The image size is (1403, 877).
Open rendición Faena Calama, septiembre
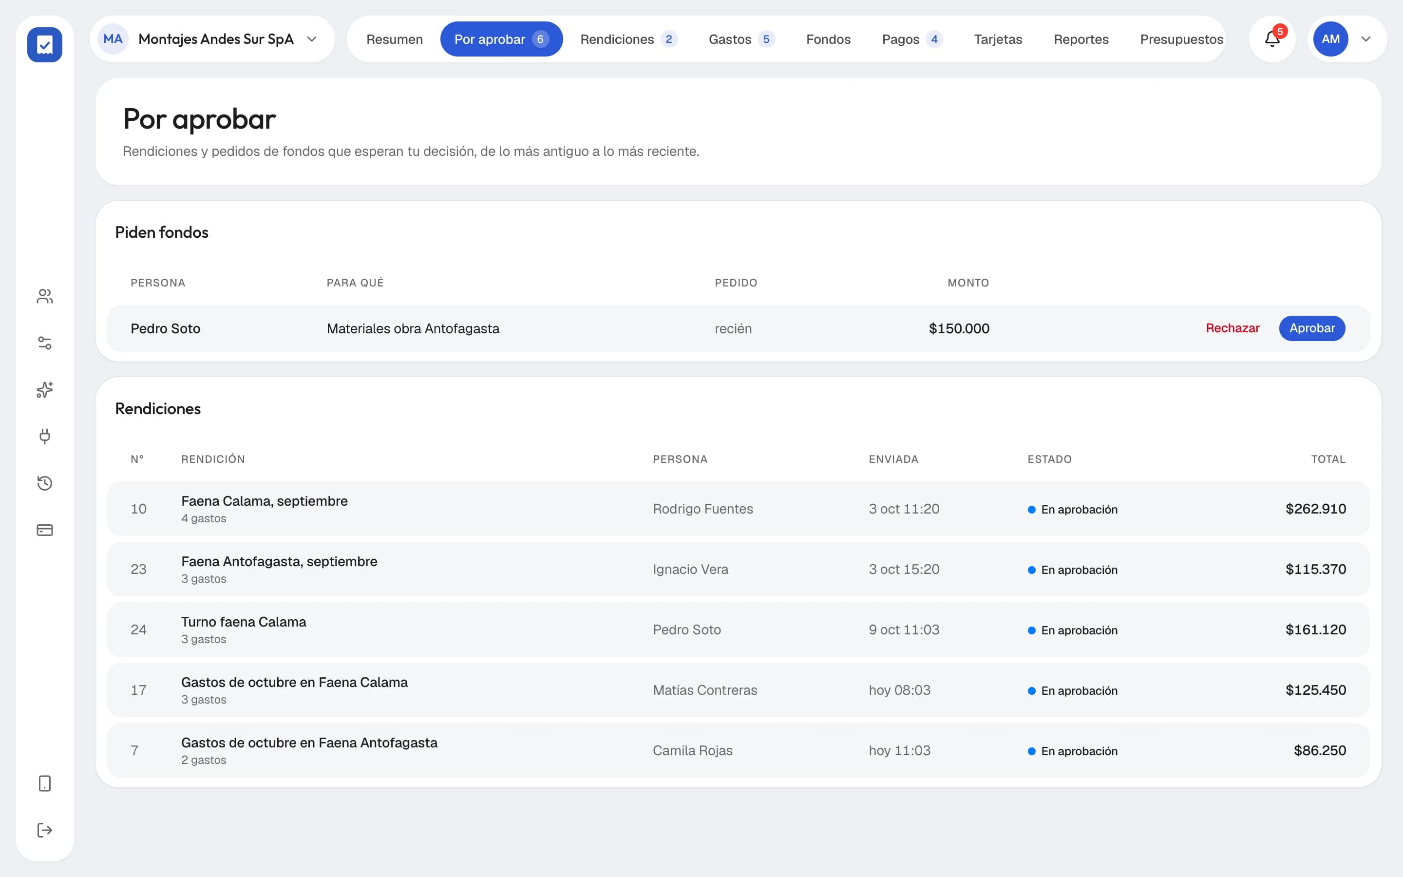coord(738,509)
